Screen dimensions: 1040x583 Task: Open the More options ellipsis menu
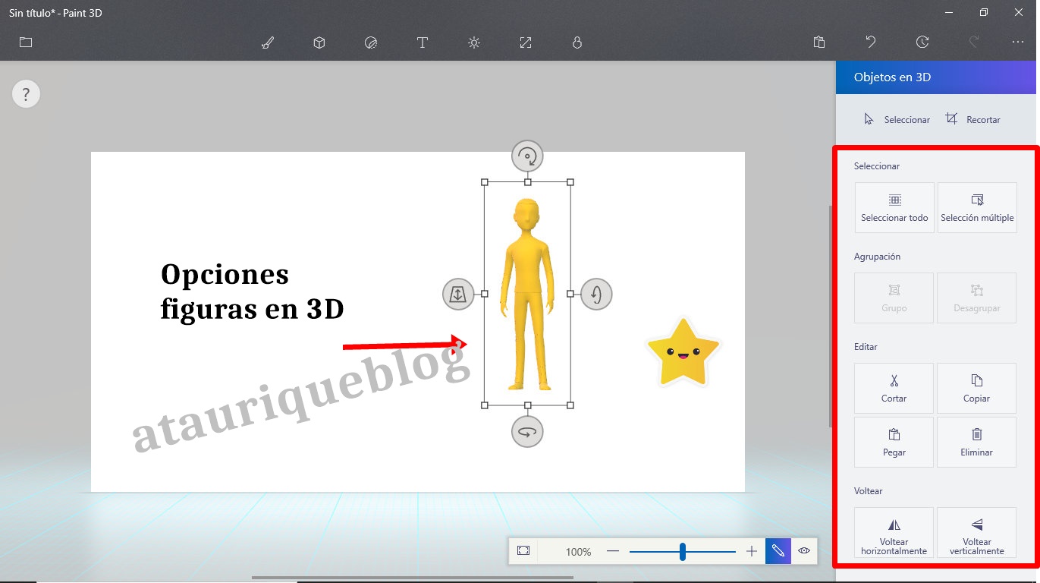[1017, 43]
